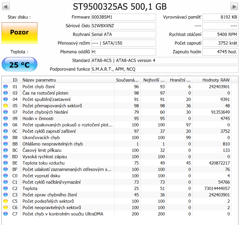Click the Hodnoty RAW column header

[x=212, y=80]
